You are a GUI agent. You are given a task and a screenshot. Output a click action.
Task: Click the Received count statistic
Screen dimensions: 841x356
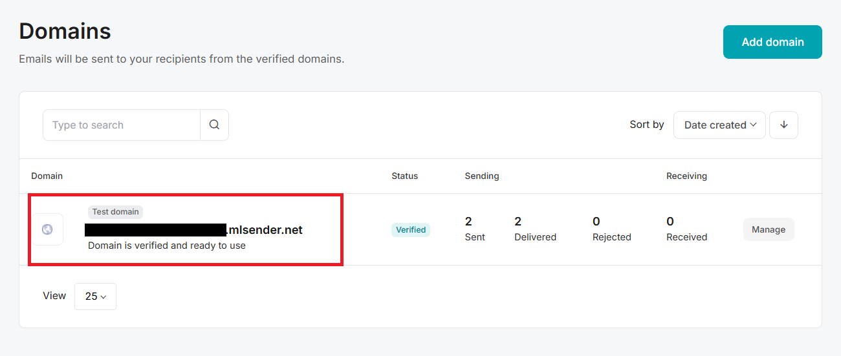[686, 229]
